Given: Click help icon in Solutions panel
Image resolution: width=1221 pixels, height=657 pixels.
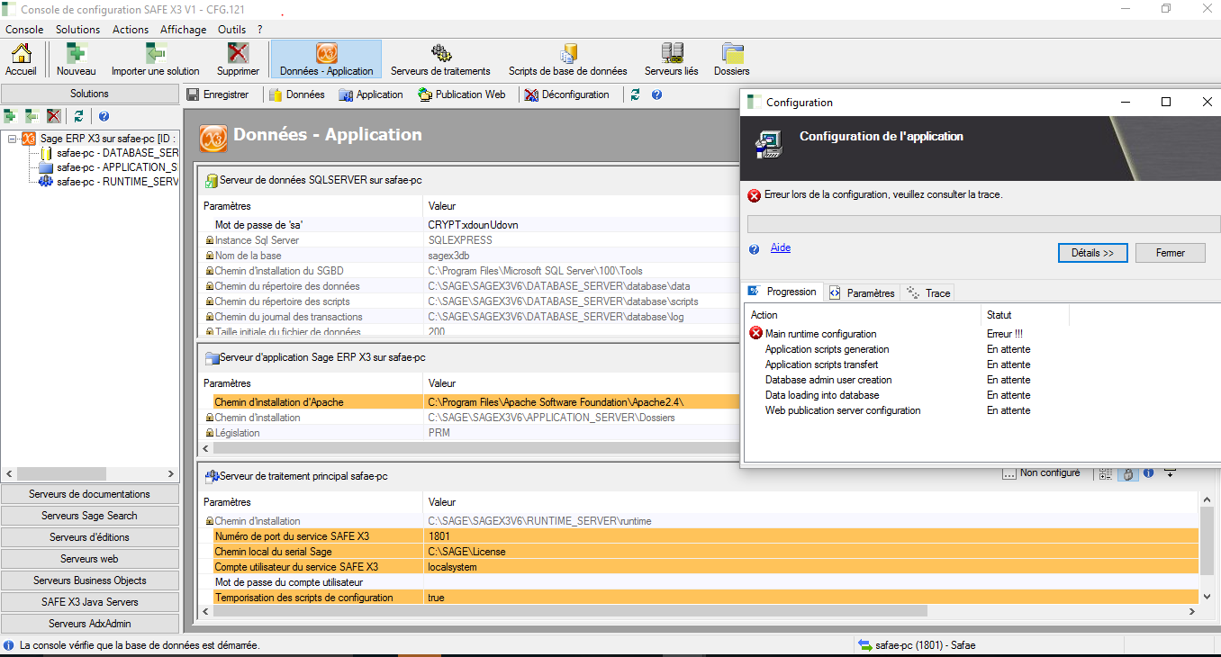Looking at the screenshot, I should pos(104,116).
